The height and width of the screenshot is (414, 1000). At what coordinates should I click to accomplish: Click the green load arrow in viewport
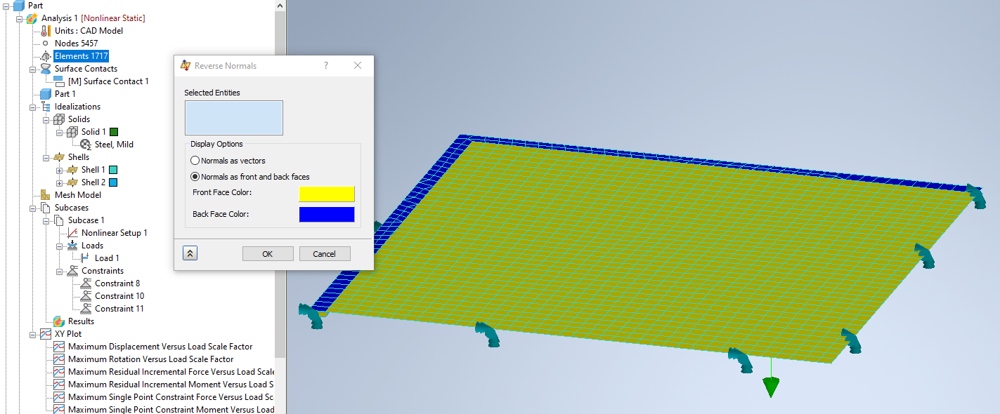(x=771, y=387)
